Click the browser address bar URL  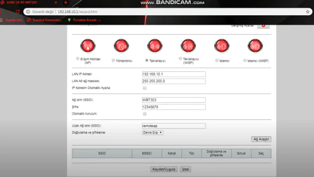[x=78, y=12]
